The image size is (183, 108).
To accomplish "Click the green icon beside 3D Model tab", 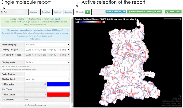I will (x=87, y=12).
